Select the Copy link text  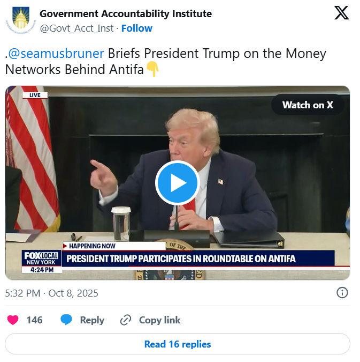pyautogui.click(x=159, y=320)
